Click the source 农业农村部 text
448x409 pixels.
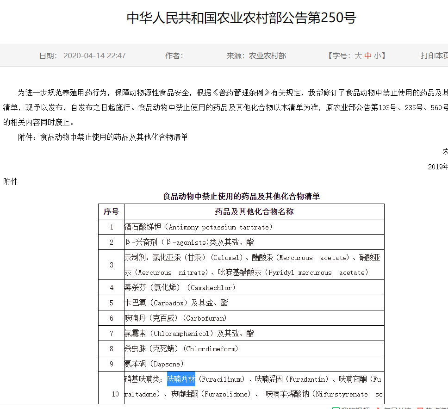268,56
